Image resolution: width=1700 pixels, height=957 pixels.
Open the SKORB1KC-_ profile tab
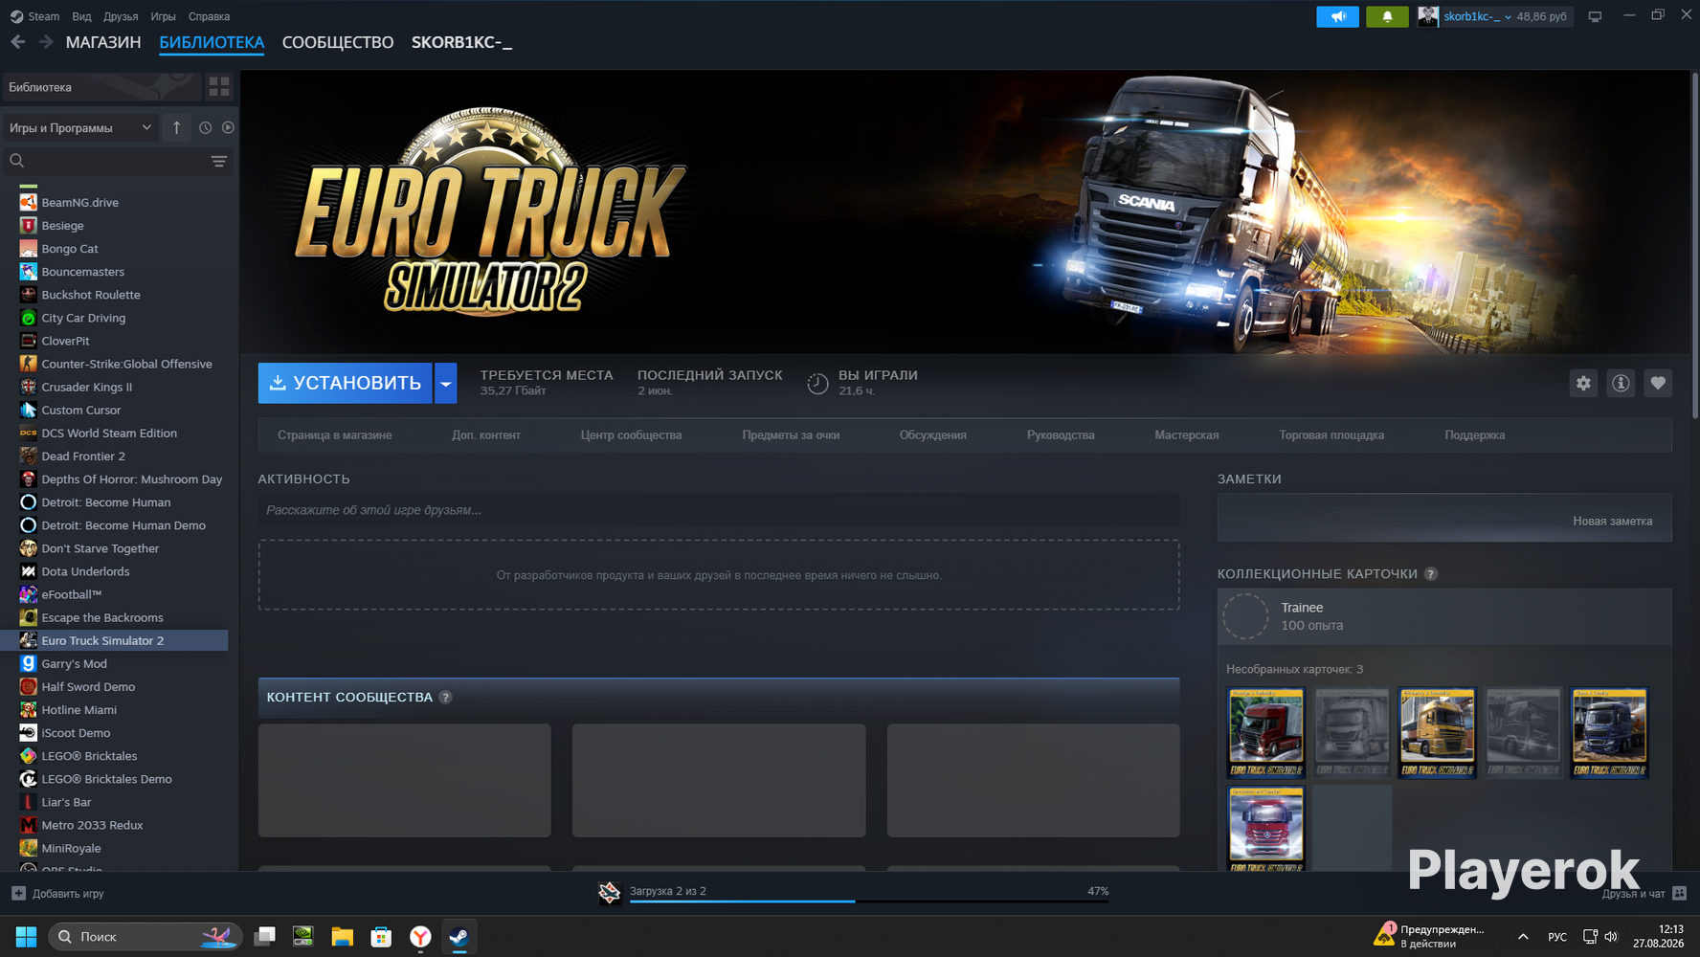tap(461, 42)
